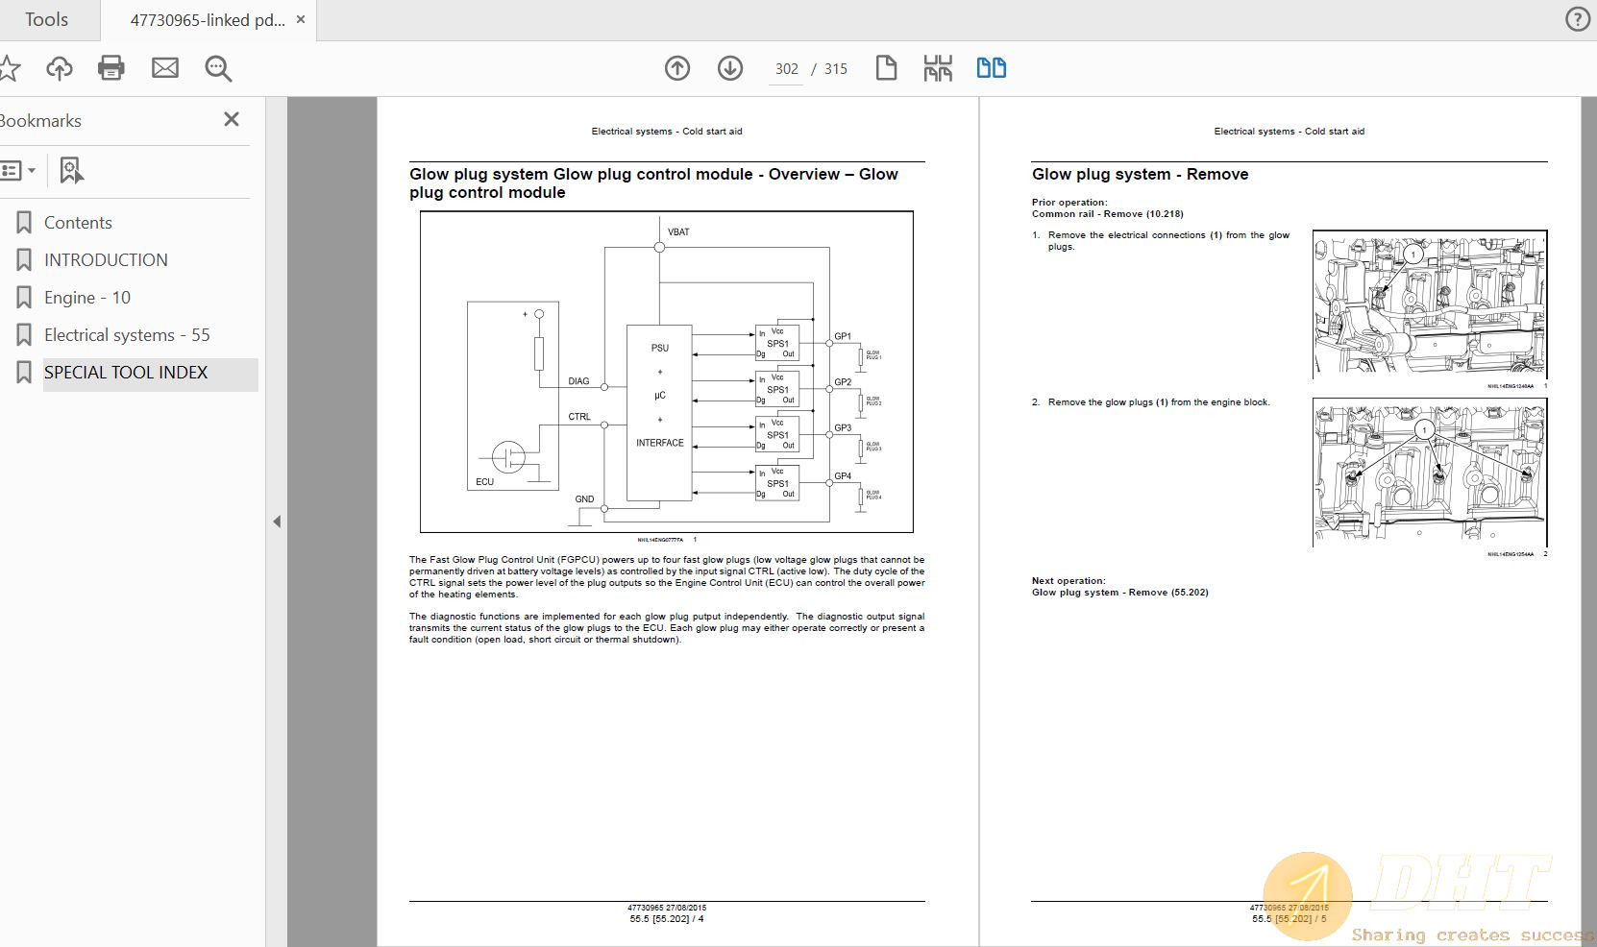The width and height of the screenshot is (1597, 947).
Task: Go to the next page using the down arrow
Action: [730, 68]
